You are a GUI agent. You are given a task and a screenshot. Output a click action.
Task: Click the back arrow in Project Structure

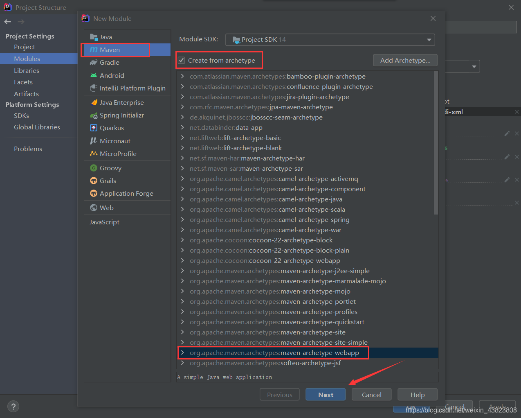coord(8,22)
